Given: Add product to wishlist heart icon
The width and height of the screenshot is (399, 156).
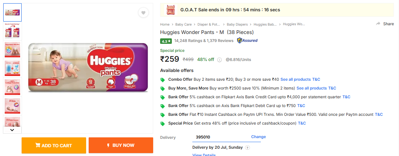Looking at the screenshot, I should [143, 13].
